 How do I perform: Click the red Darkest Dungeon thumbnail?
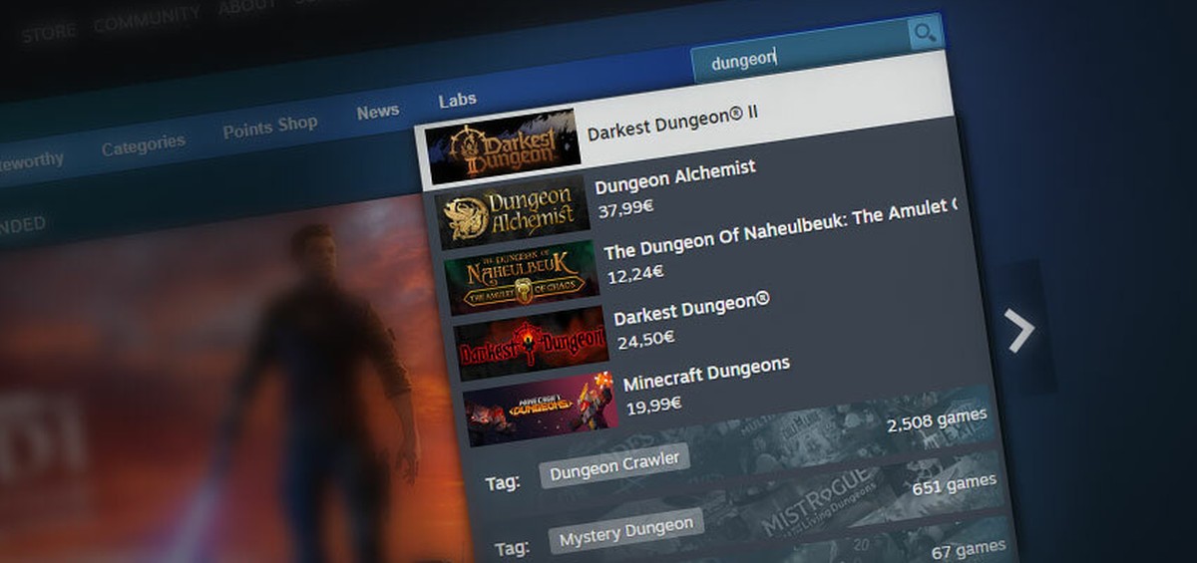tap(531, 344)
